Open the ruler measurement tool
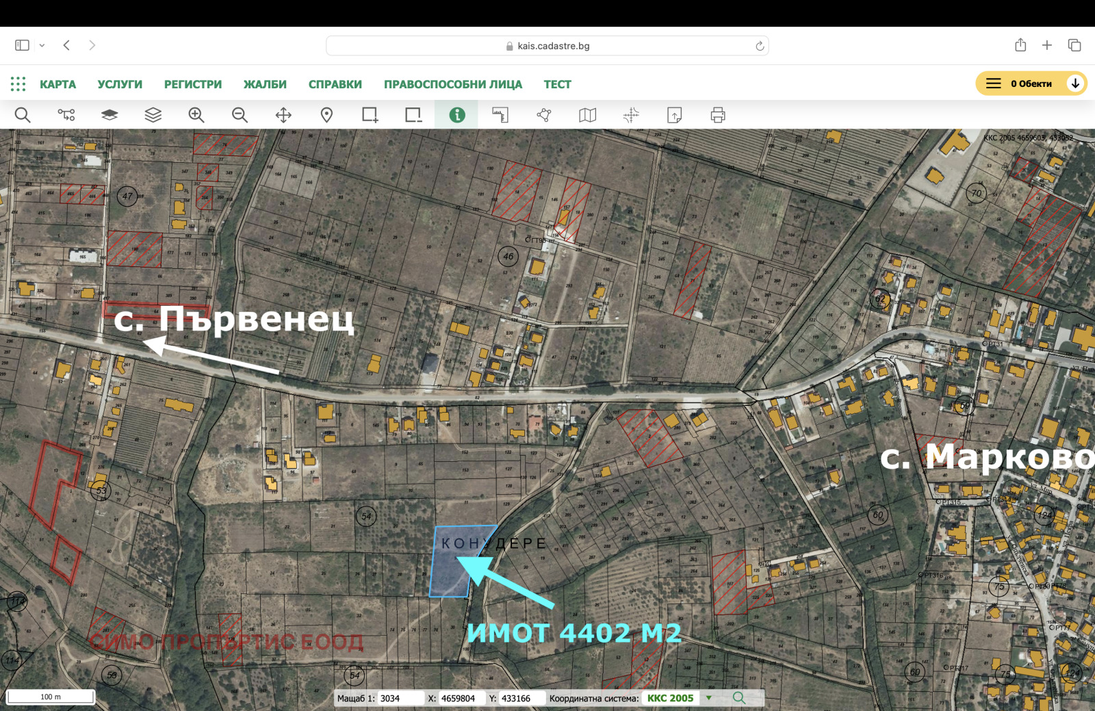Viewport: 1095px width, 711px height. pos(500,115)
